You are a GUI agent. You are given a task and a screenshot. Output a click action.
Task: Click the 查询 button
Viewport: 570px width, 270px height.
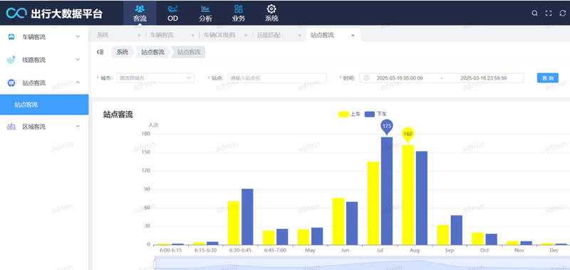pos(547,78)
